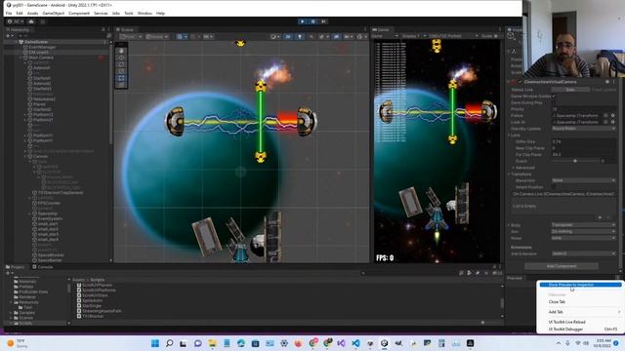Toggle scene audio icon in Scene toolbar
Viewport: 625px width, 351px height.
pos(311,37)
